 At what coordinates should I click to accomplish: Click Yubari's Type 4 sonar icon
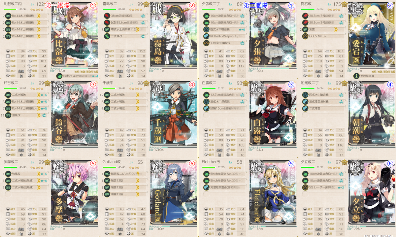tap(206, 29)
